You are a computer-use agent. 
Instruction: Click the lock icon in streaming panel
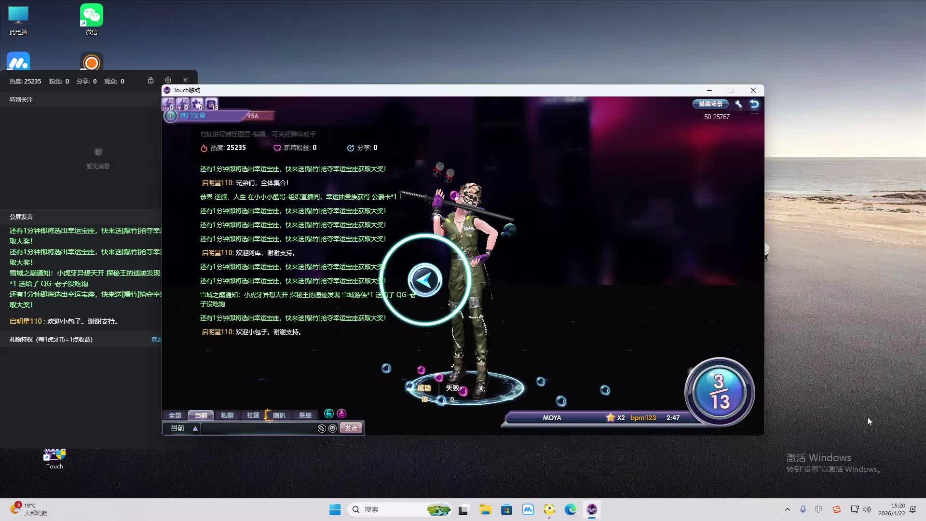point(150,81)
